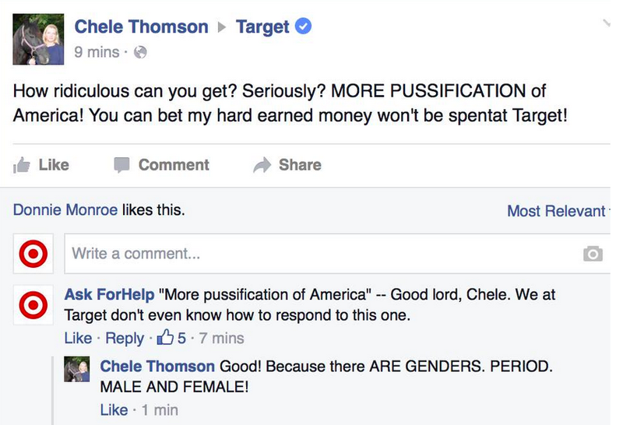This screenshot has width=623, height=425.
Task: Click the camera icon in comment box
Action: pyautogui.click(x=593, y=254)
